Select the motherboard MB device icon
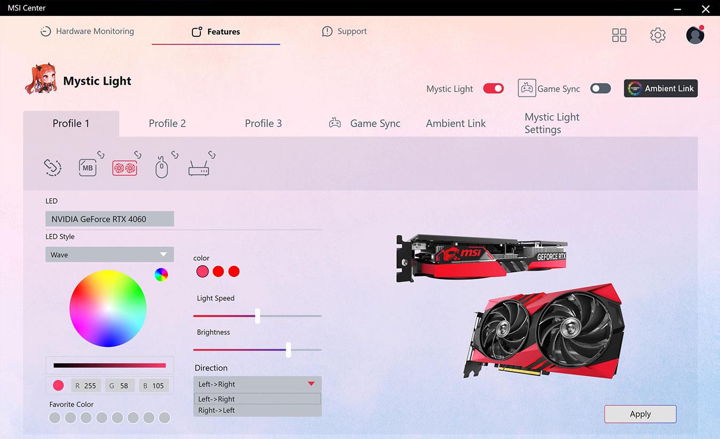720x439 pixels. 88,167
